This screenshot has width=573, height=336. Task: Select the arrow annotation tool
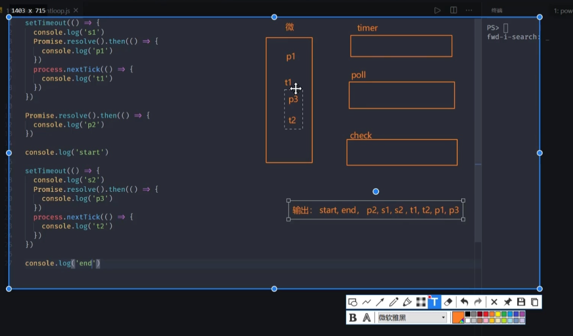(380, 302)
